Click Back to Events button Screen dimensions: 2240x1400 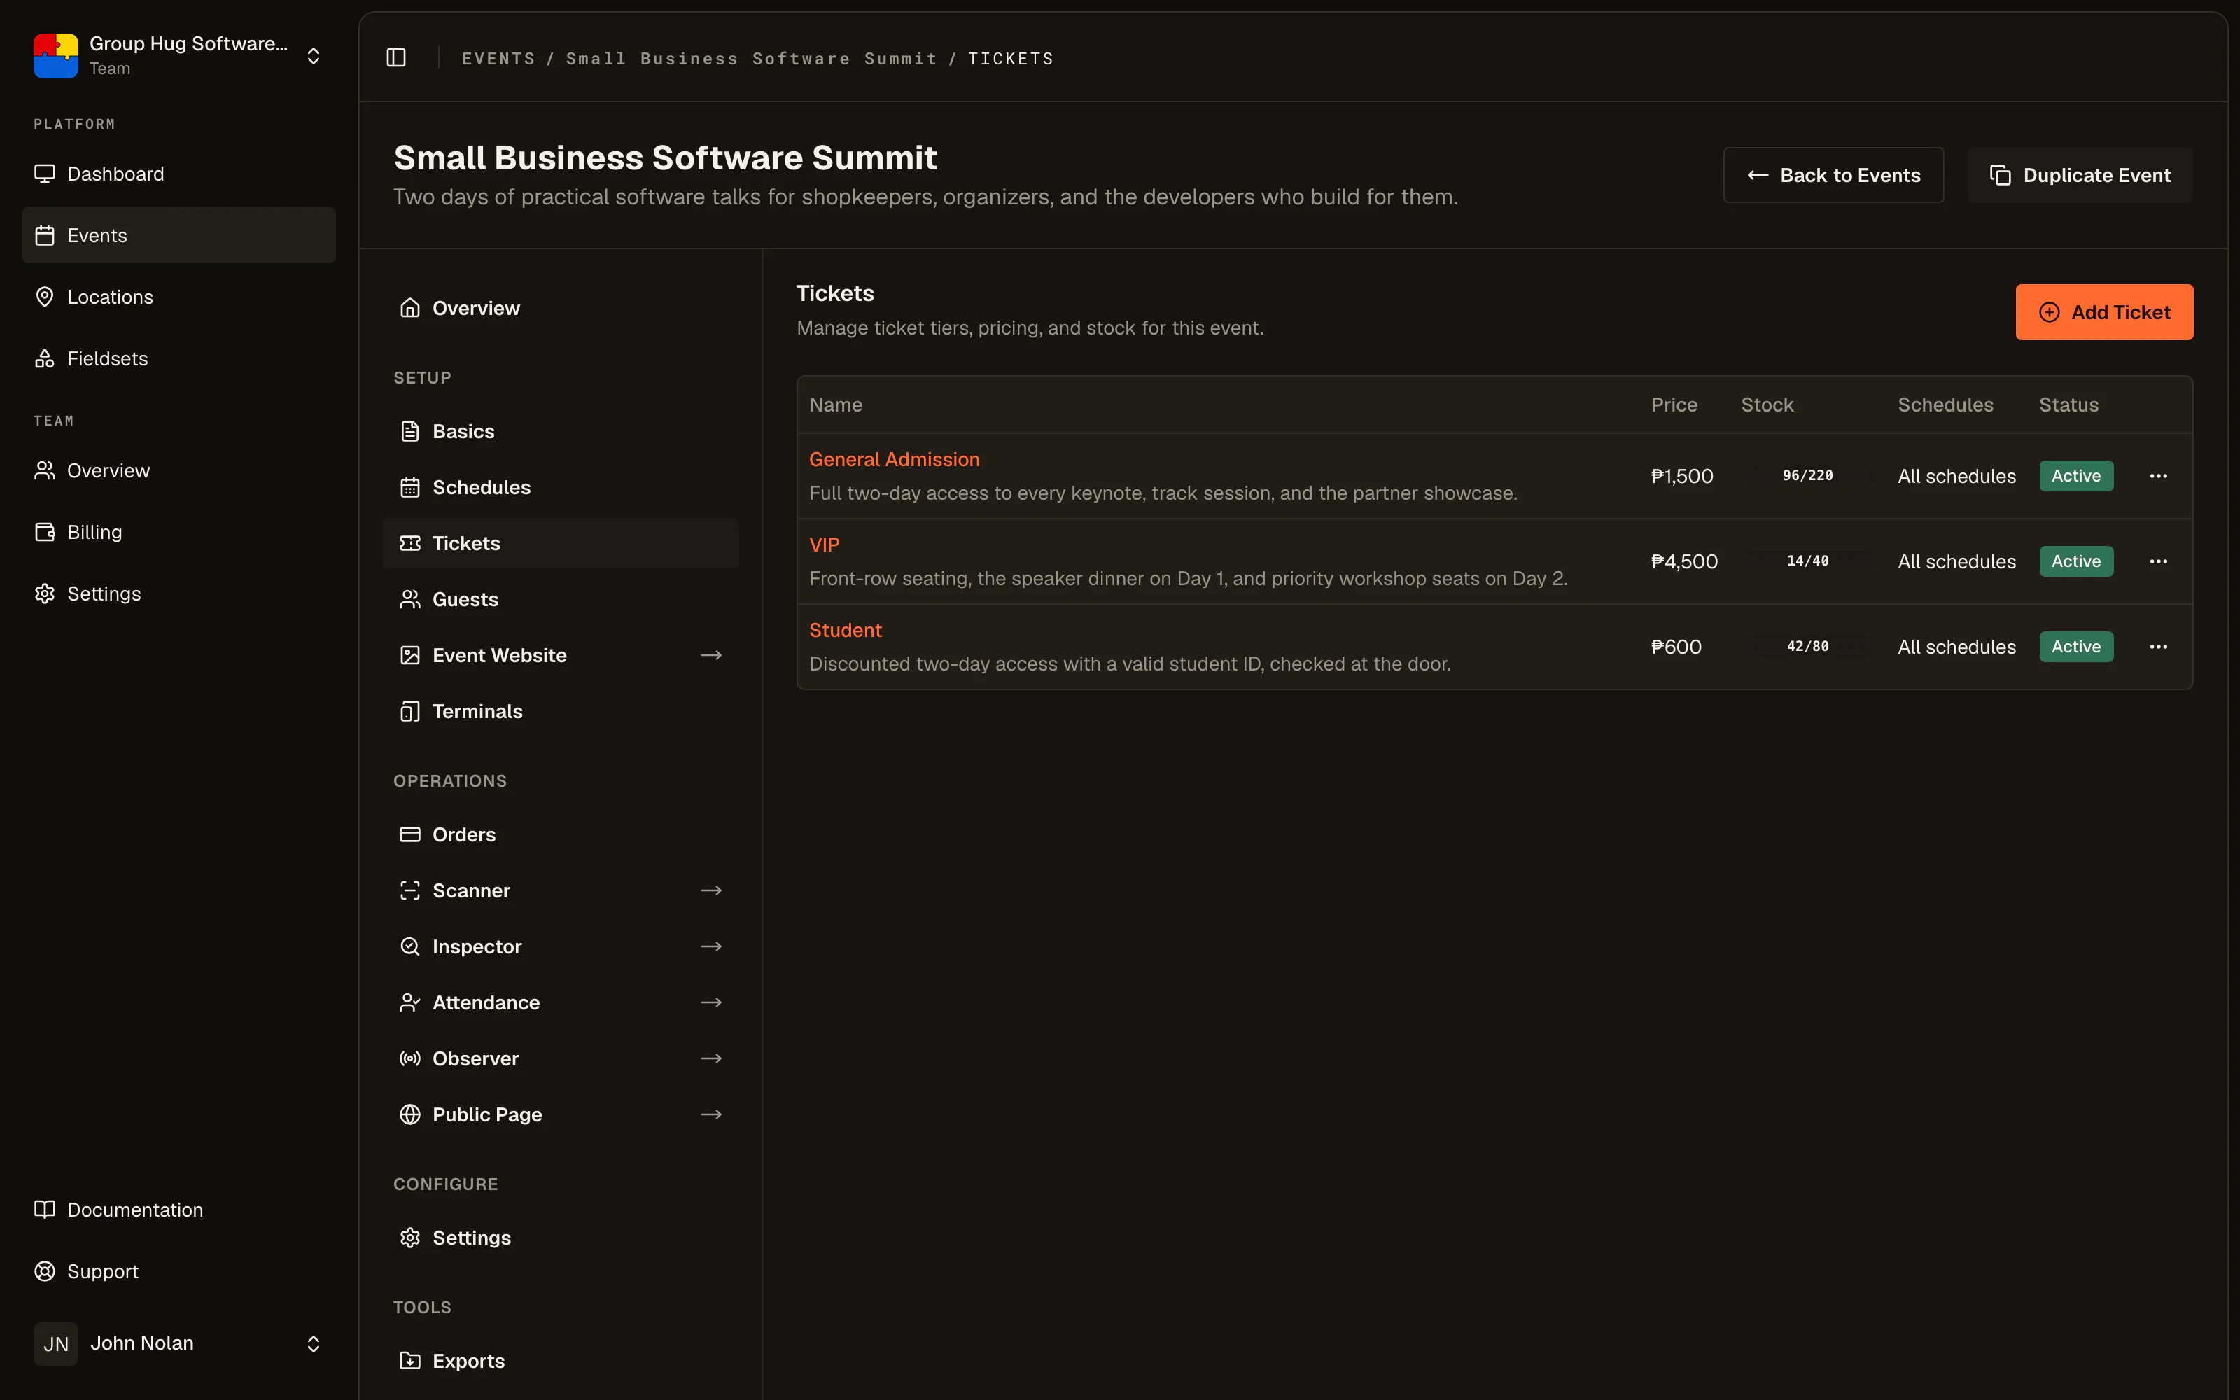click(1833, 175)
